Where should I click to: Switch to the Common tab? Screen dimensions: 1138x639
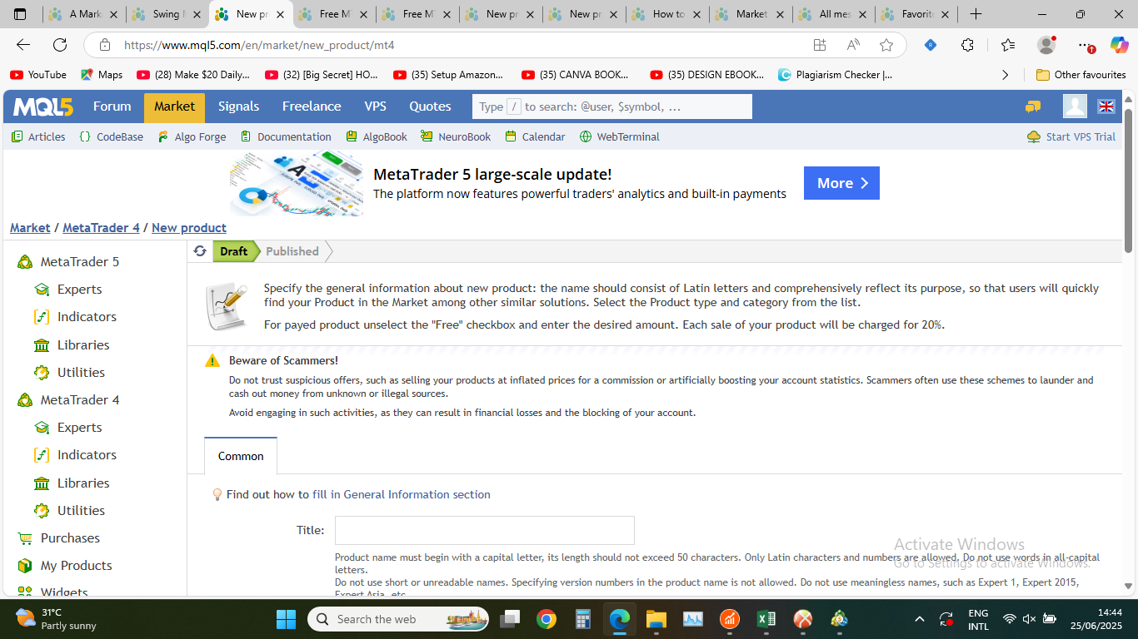click(241, 456)
